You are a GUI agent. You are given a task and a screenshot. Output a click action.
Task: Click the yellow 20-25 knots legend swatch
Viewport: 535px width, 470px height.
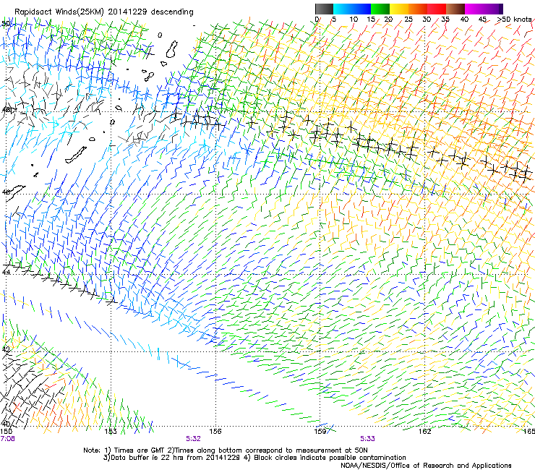(x=399, y=9)
